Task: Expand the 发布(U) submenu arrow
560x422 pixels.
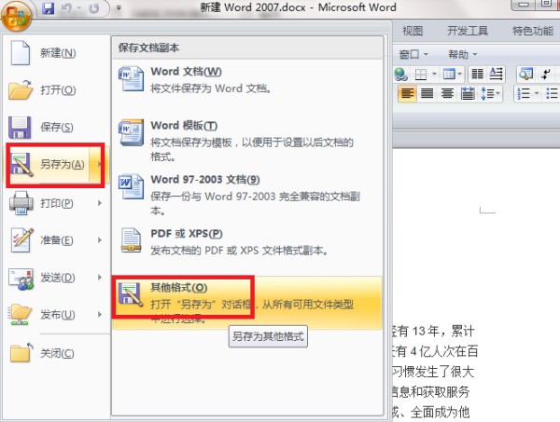Action: pos(99,314)
